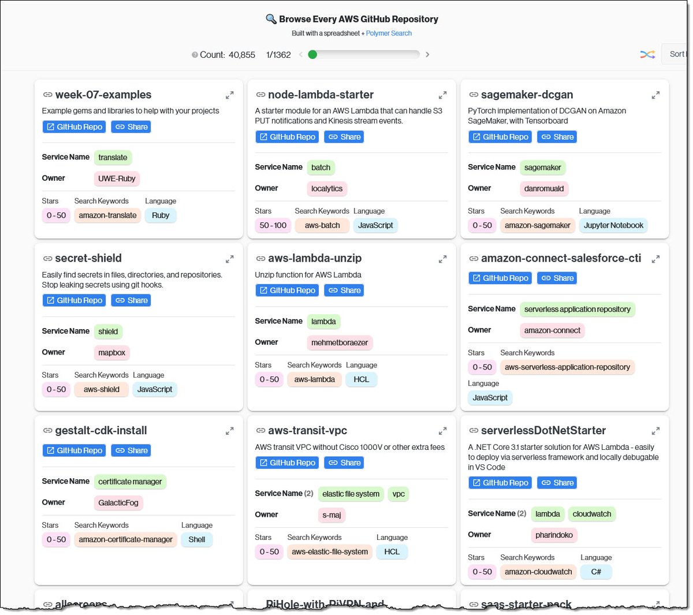Screen dimensions: 693x615
Task: Open GitHub Repo for serverlessDotNetStarter
Action: pyautogui.click(x=501, y=483)
